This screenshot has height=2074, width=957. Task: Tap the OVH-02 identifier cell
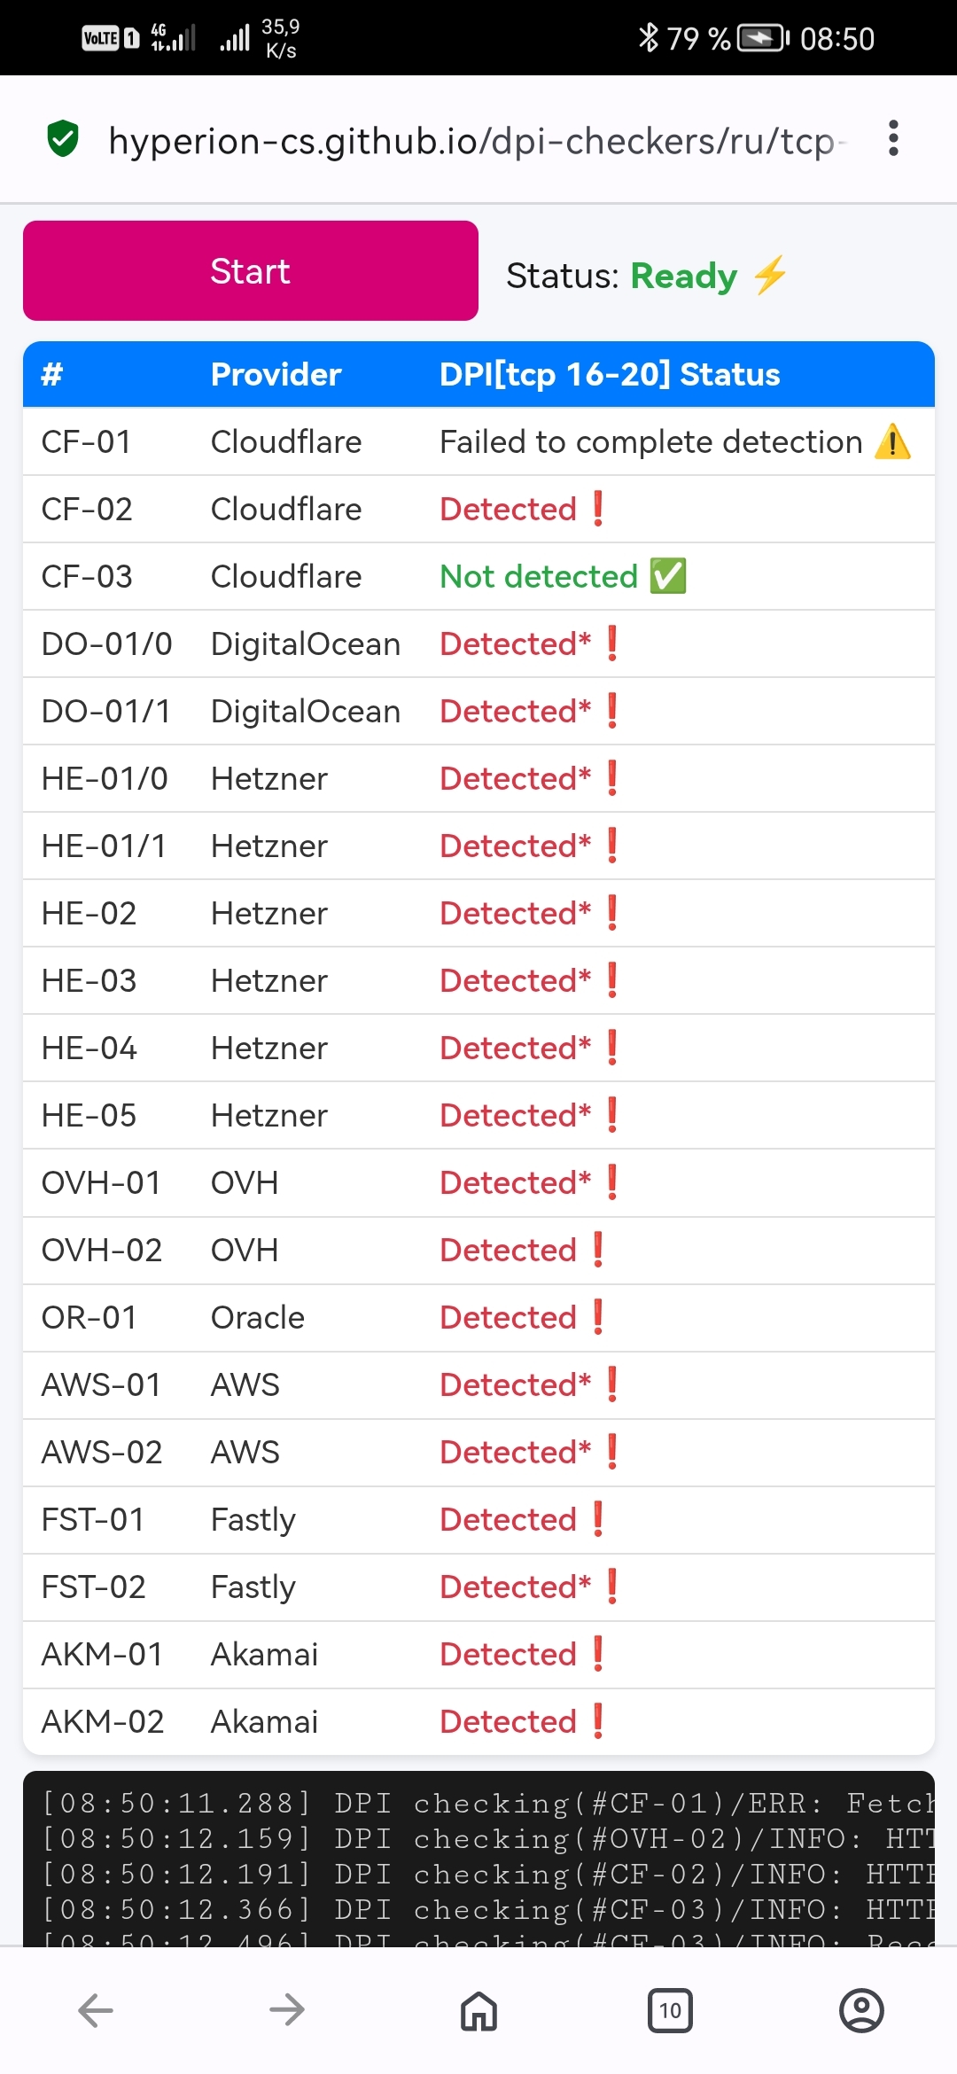102,1250
